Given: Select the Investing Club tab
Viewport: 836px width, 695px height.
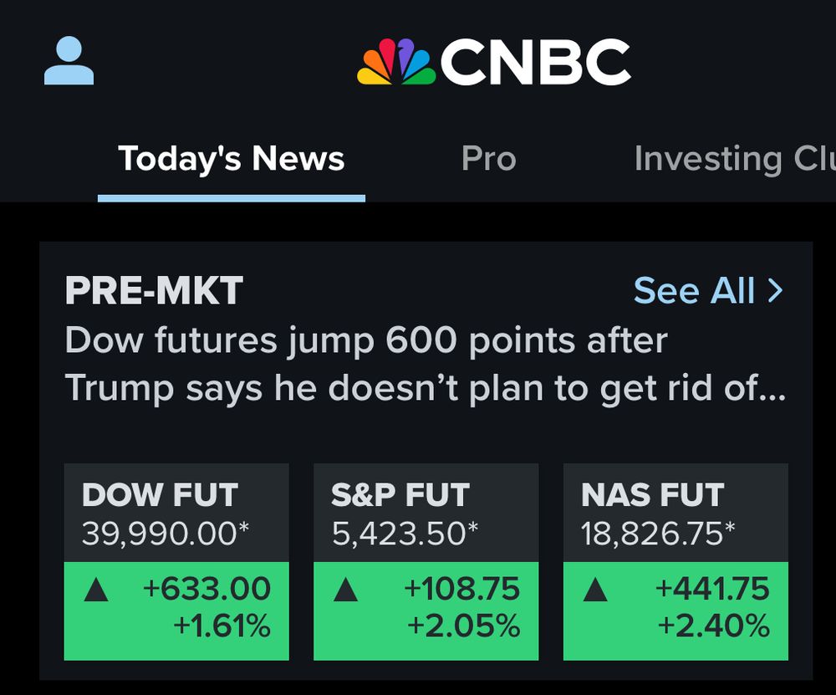Looking at the screenshot, I should pyautogui.click(x=735, y=158).
